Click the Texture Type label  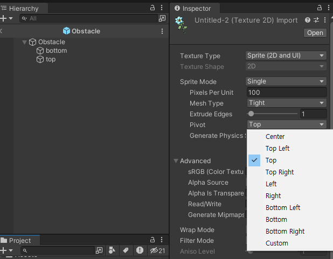(x=200, y=56)
